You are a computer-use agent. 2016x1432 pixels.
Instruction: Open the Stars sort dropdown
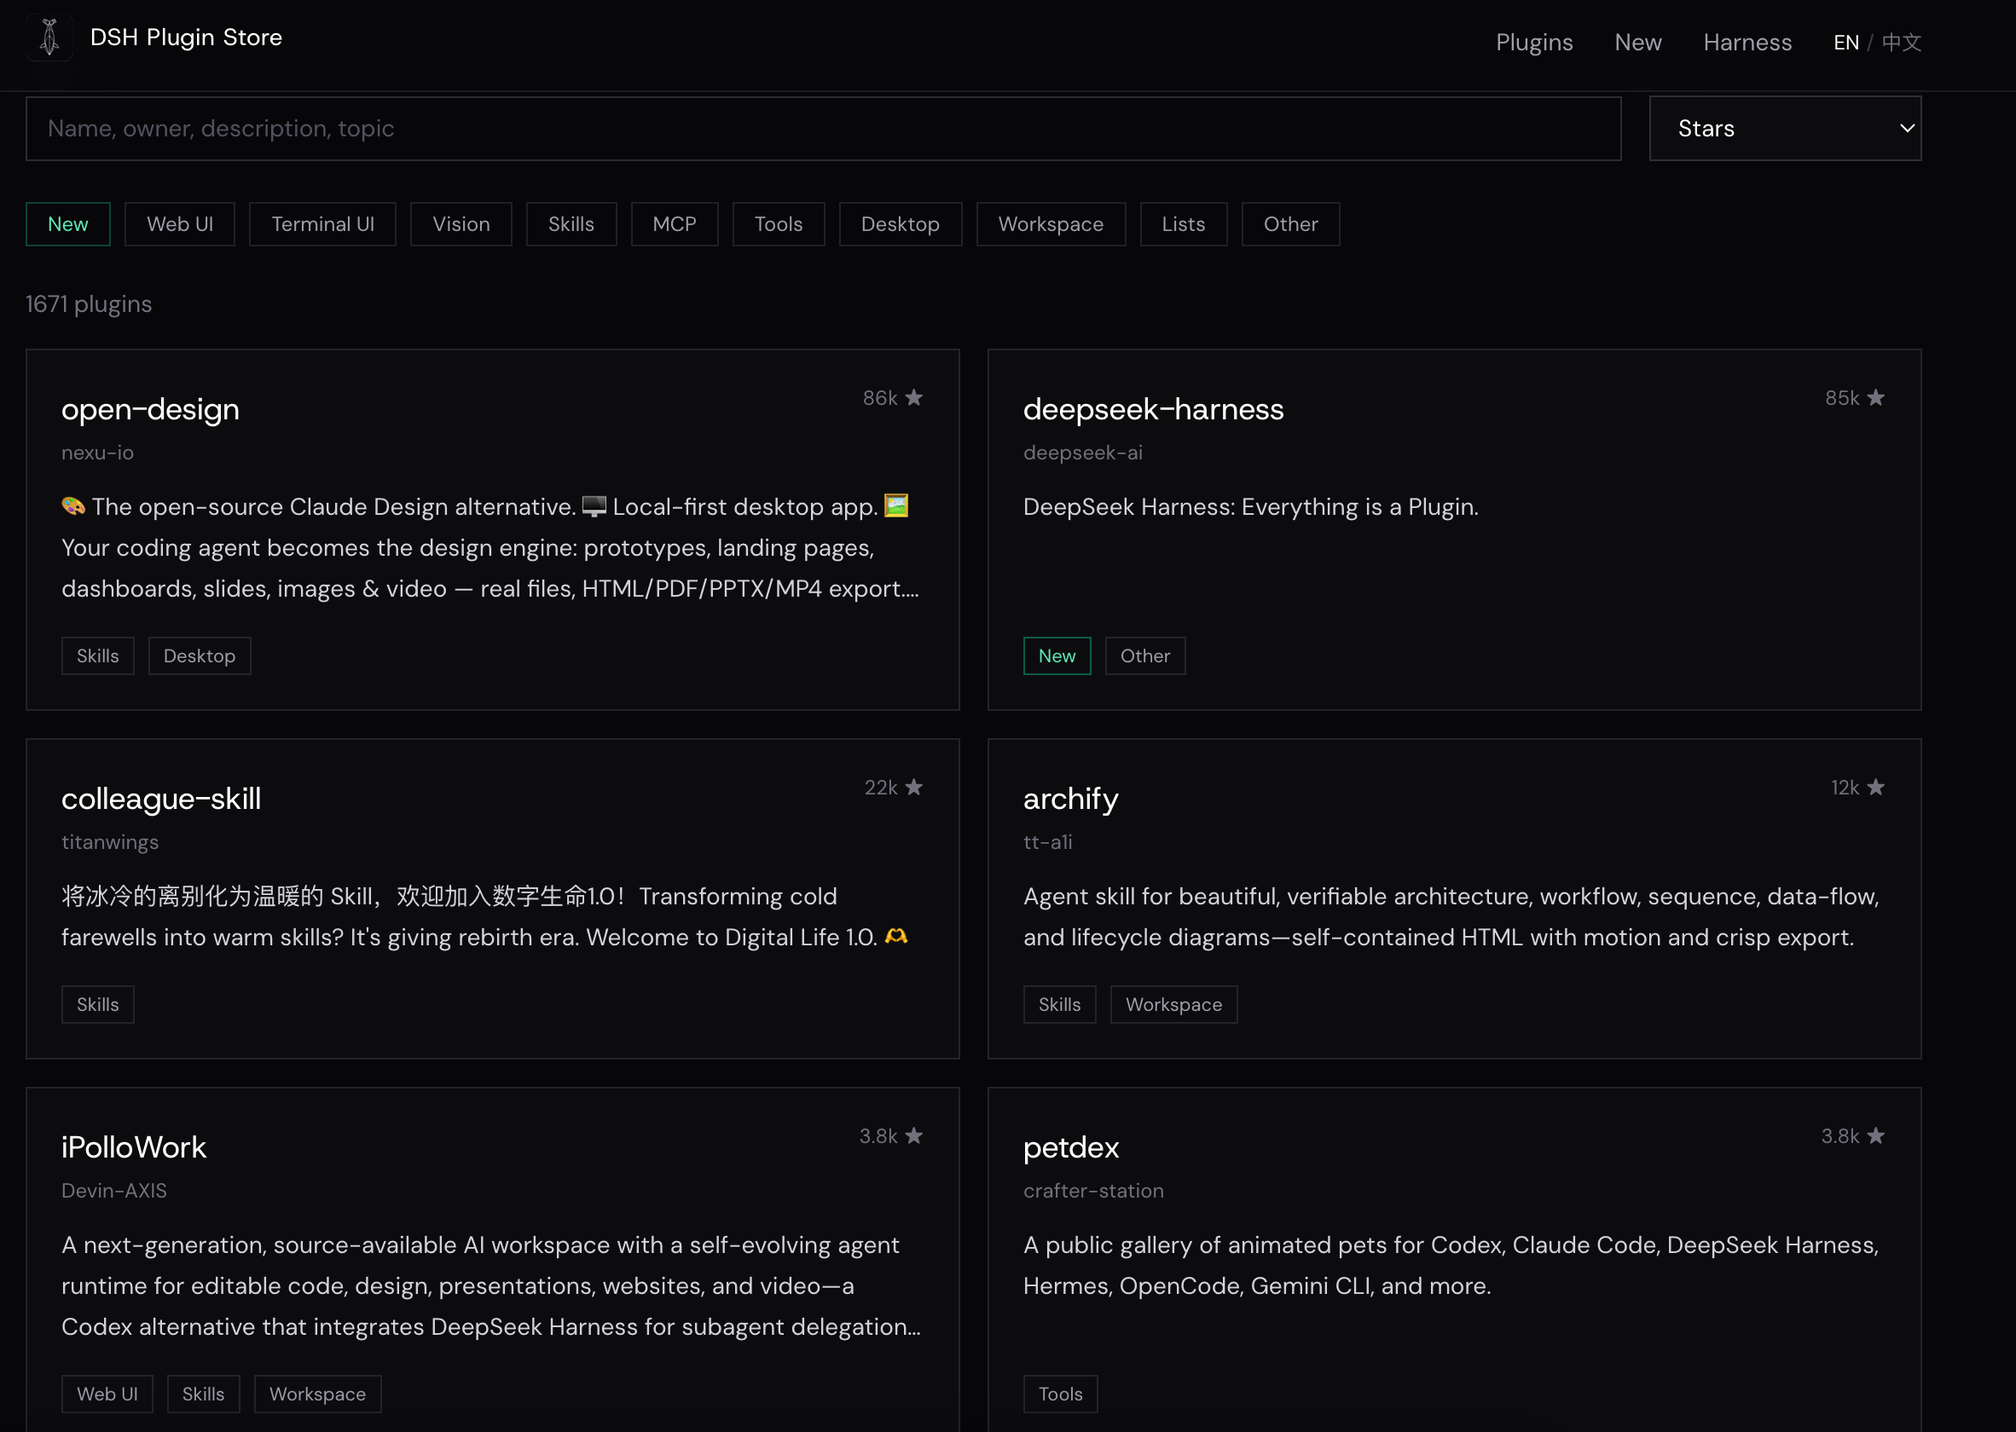point(1785,129)
